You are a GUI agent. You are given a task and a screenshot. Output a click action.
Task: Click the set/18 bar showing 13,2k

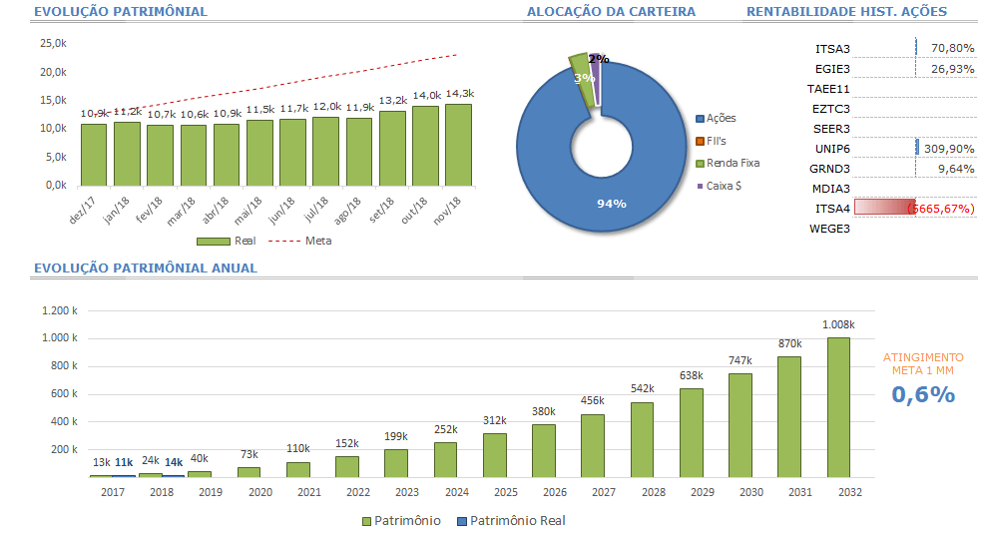click(392, 148)
